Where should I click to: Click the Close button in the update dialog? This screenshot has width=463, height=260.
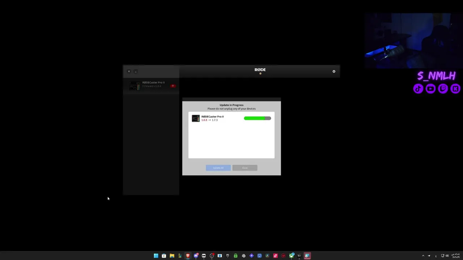click(245, 168)
